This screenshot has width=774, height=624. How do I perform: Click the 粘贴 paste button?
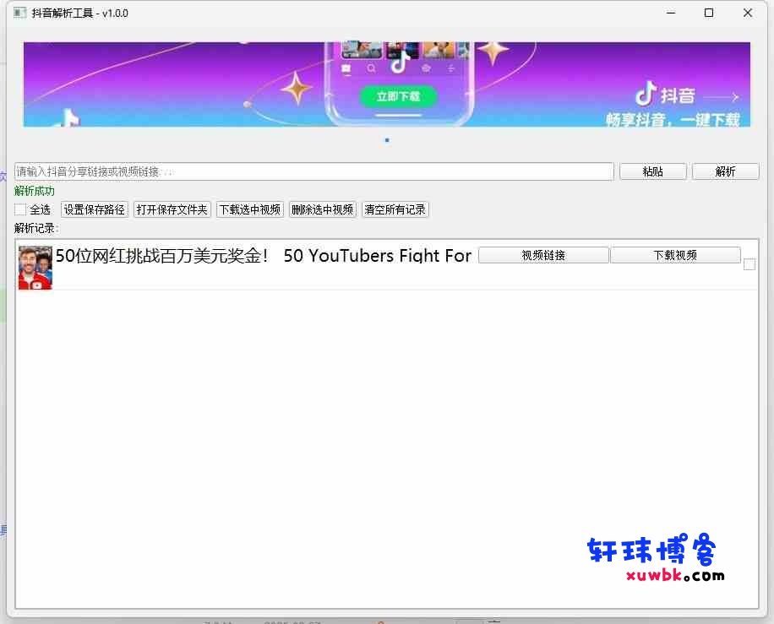[x=652, y=171]
